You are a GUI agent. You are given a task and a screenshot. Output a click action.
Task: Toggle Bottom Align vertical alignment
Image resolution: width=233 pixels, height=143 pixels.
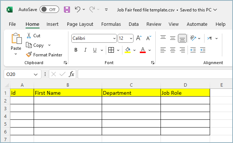coord(182,38)
